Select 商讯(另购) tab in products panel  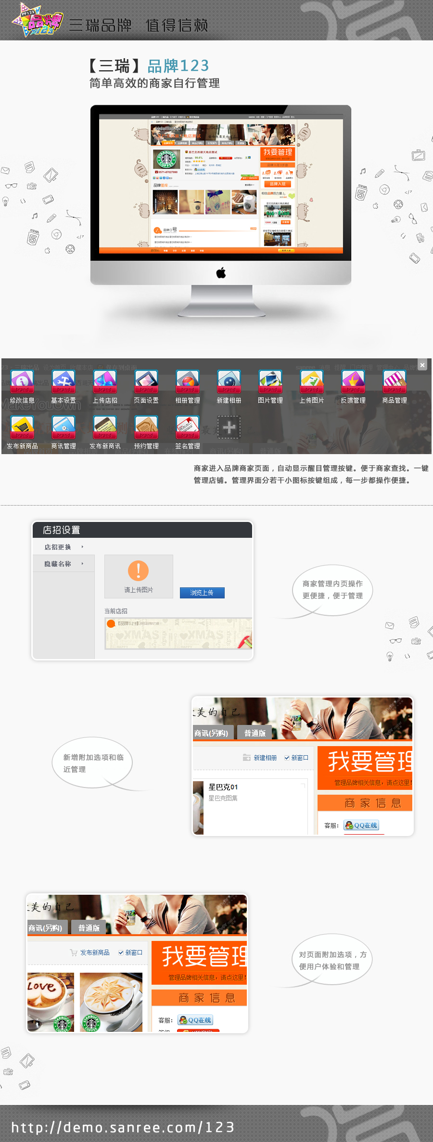(48, 927)
